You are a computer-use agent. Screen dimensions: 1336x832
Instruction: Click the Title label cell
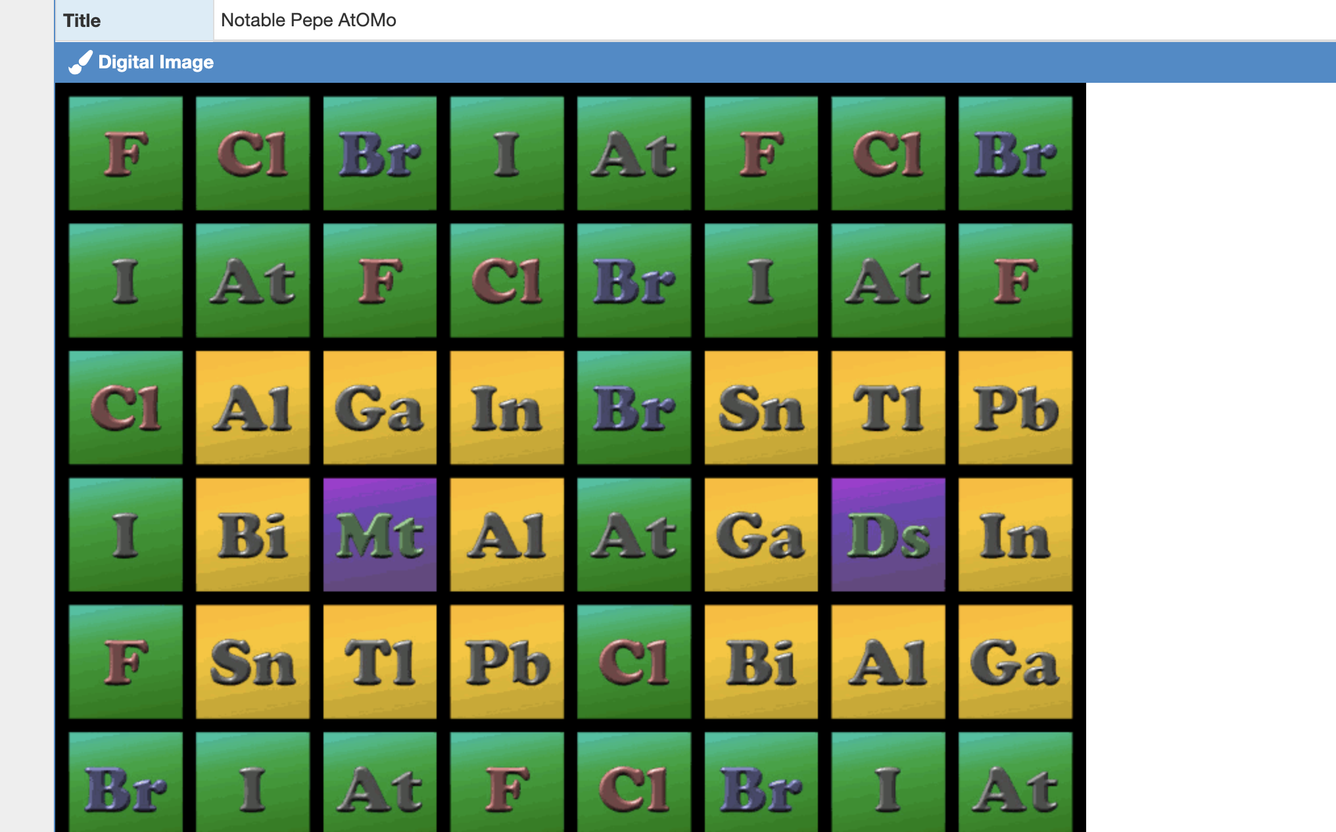134,20
